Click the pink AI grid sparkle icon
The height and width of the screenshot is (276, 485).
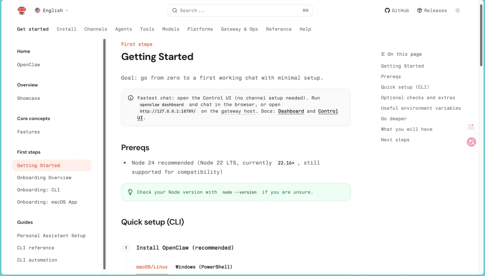point(471,127)
